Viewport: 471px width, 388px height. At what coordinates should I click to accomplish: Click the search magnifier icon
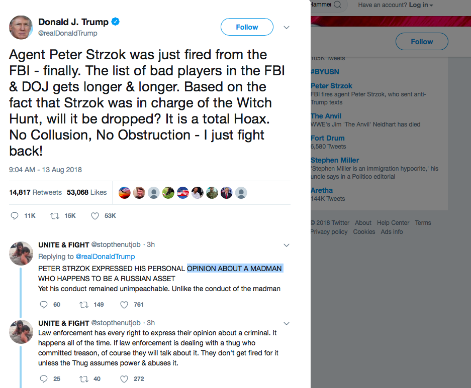[337, 5]
